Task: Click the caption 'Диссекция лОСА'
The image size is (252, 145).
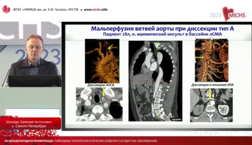Action: click(101, 85)
